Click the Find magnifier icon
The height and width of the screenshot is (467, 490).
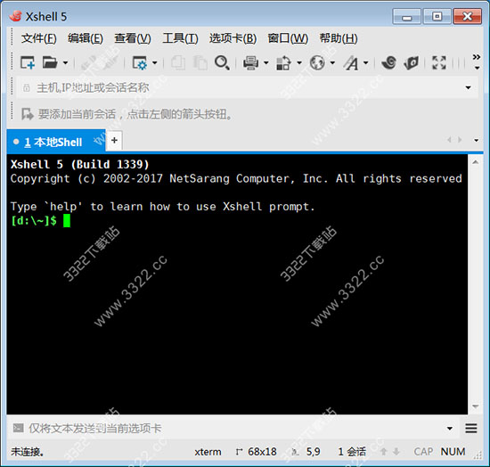(x=222, y=62)
